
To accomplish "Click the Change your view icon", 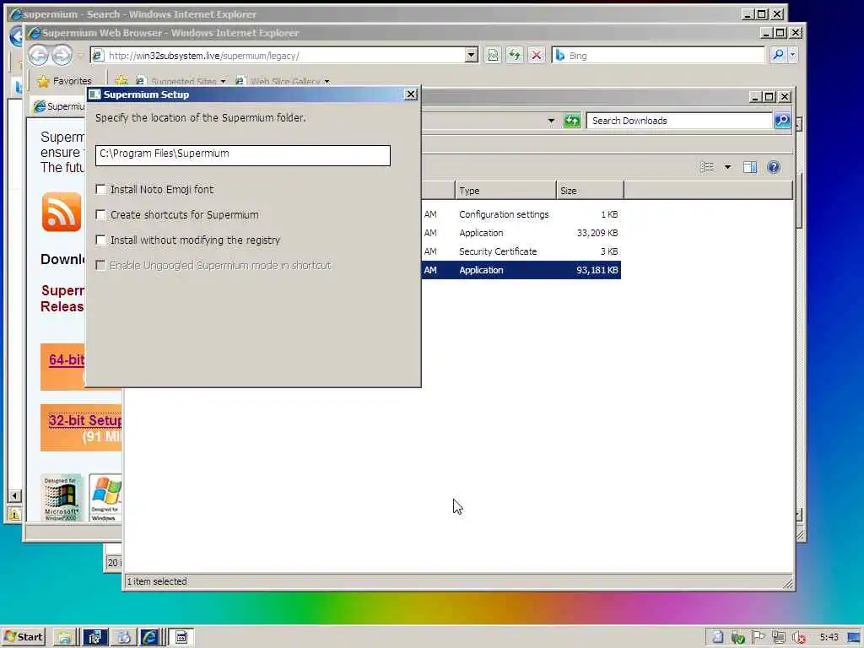I will [706, 167].
